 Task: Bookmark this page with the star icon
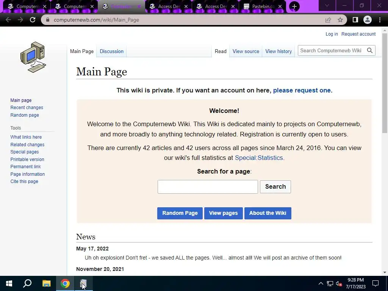tap(340, 20)
